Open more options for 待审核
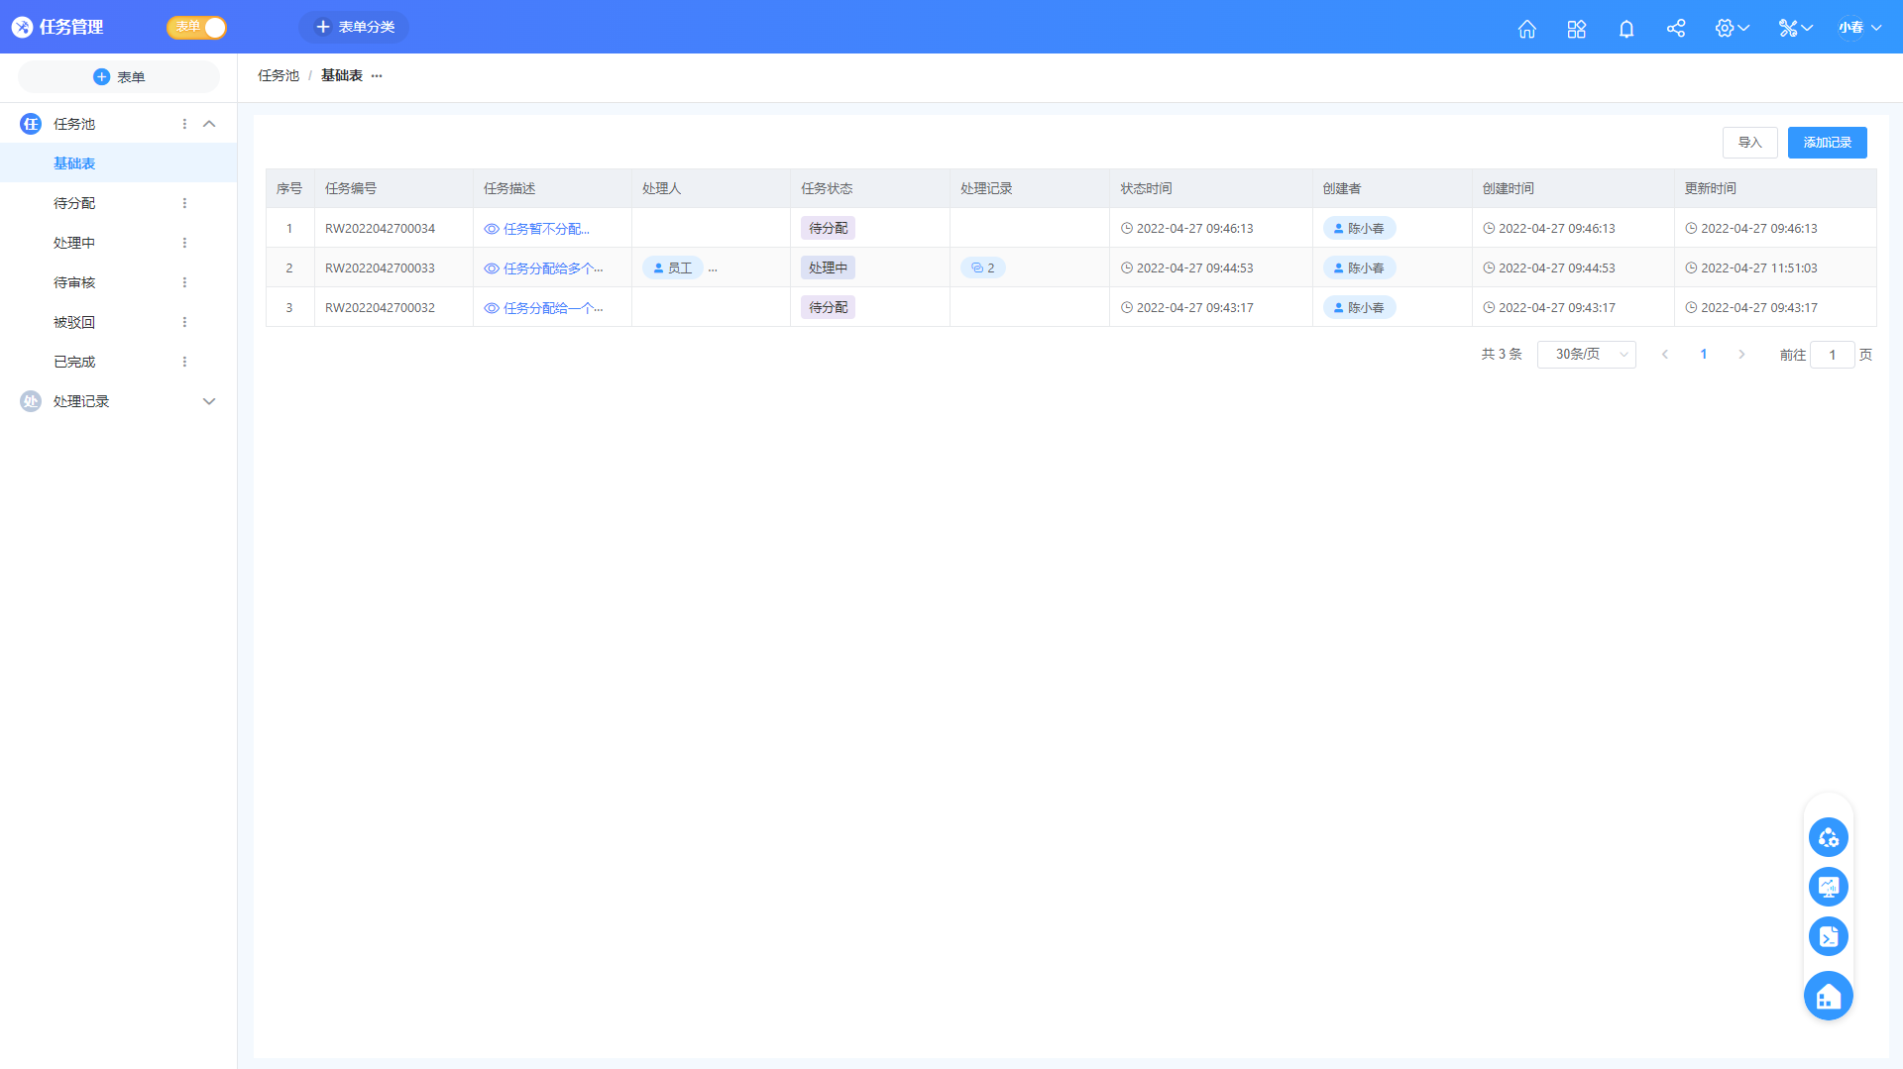Image resolution: width=1903 pixels, height=1069 pixels. [184, 282]
